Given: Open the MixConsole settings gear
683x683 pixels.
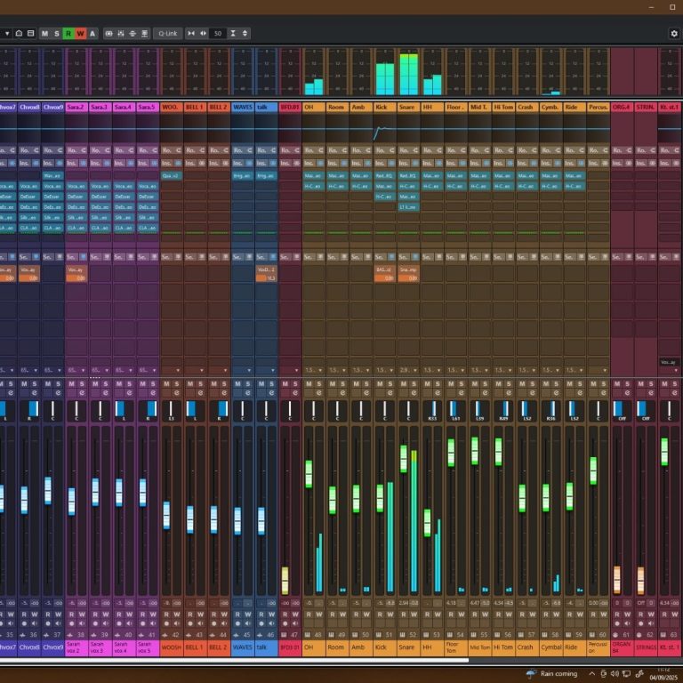Looking at the screenshot, I should pos(673,33).
